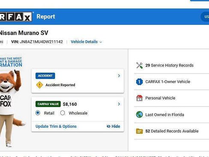Click the green CARFAX VALUE badge
This screenshot has width=209, height=157.
(48, 104)
